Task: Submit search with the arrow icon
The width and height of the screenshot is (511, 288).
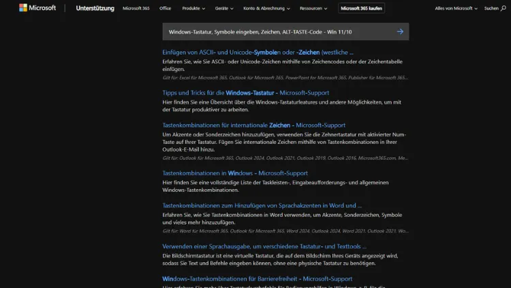Action: click(x=400, y=31)
